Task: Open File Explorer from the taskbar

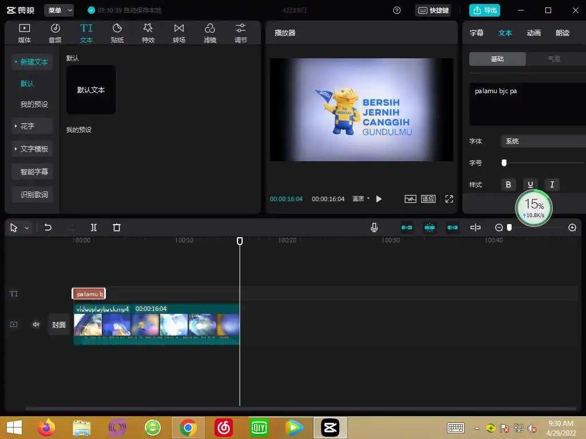Action: click(x=81, y=428)
